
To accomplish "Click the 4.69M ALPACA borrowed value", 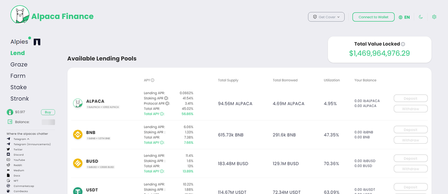I will pyautogui.click(x=289, y=103).
